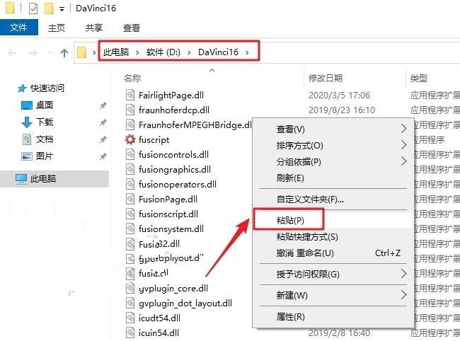The width and height of the screenshot is (460, 341).
Task: Open 授予访问权限(G) submenu
Action: [333, 274]
